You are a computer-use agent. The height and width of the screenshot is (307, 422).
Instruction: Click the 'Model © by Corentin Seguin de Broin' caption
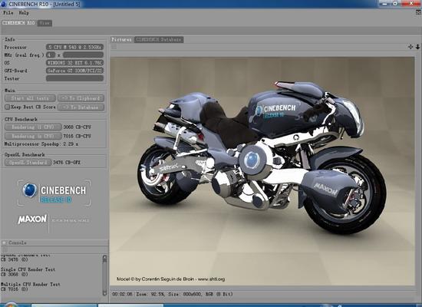pyautogui.click(x=155, y=279)
